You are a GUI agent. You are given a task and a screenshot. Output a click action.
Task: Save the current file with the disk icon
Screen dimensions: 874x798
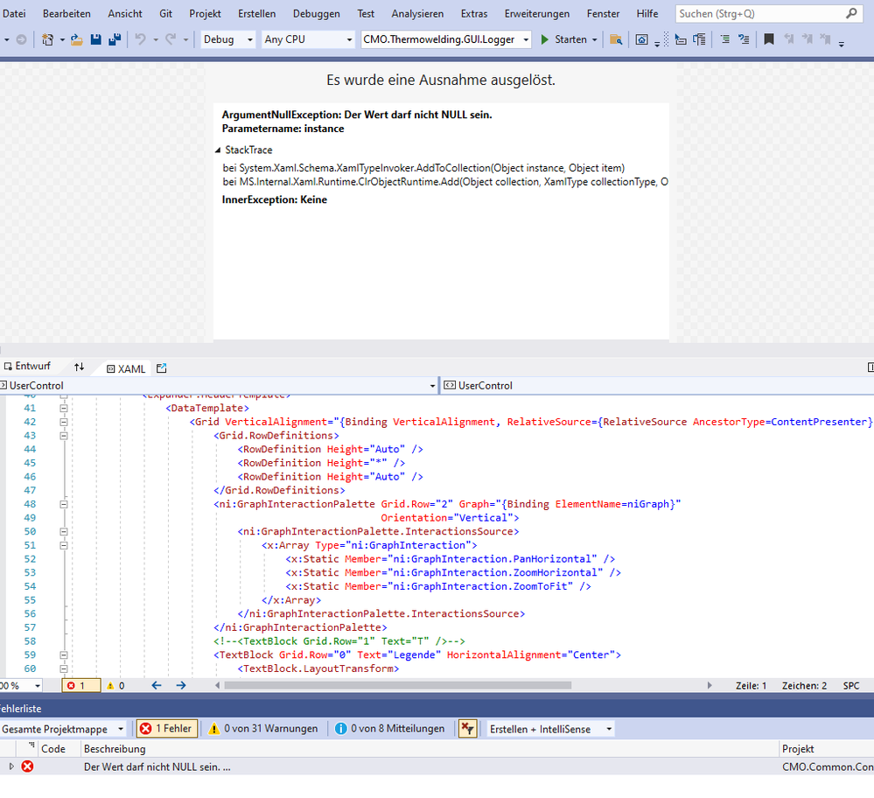coord(96,39)
